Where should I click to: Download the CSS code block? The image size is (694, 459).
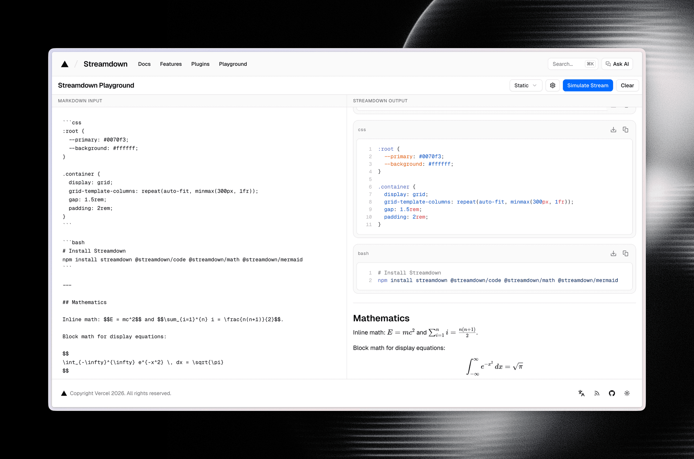point(613,130)
